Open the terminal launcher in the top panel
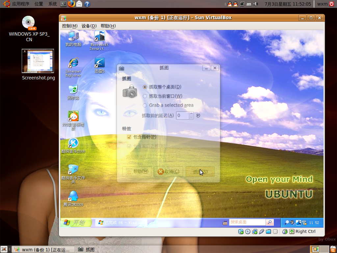This screenshot has height=253, width=337. coord(64,4)
